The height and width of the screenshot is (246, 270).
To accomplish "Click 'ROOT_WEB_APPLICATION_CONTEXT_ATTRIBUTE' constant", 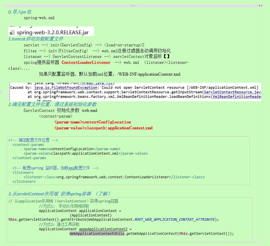I will [x=175, y=220].
